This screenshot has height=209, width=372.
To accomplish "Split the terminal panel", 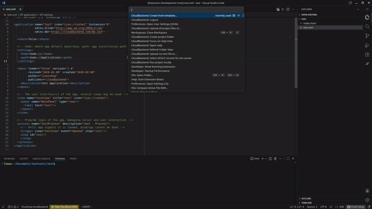I will (270, 158).
